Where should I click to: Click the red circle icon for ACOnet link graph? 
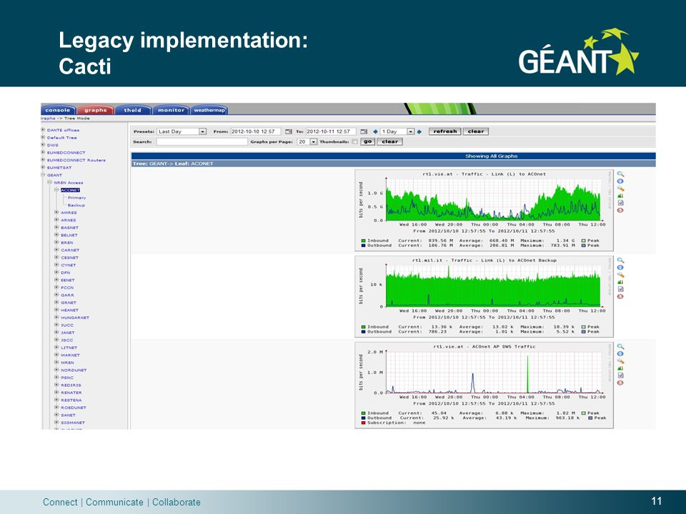620,210
